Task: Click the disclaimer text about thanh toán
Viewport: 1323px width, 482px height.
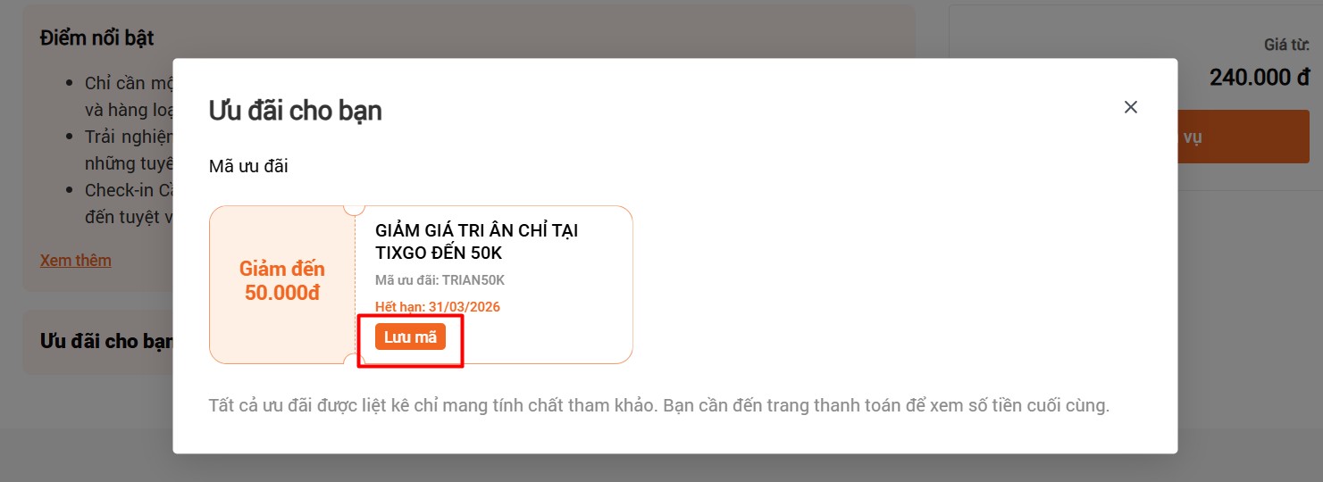Action: (x=658, y=405)
